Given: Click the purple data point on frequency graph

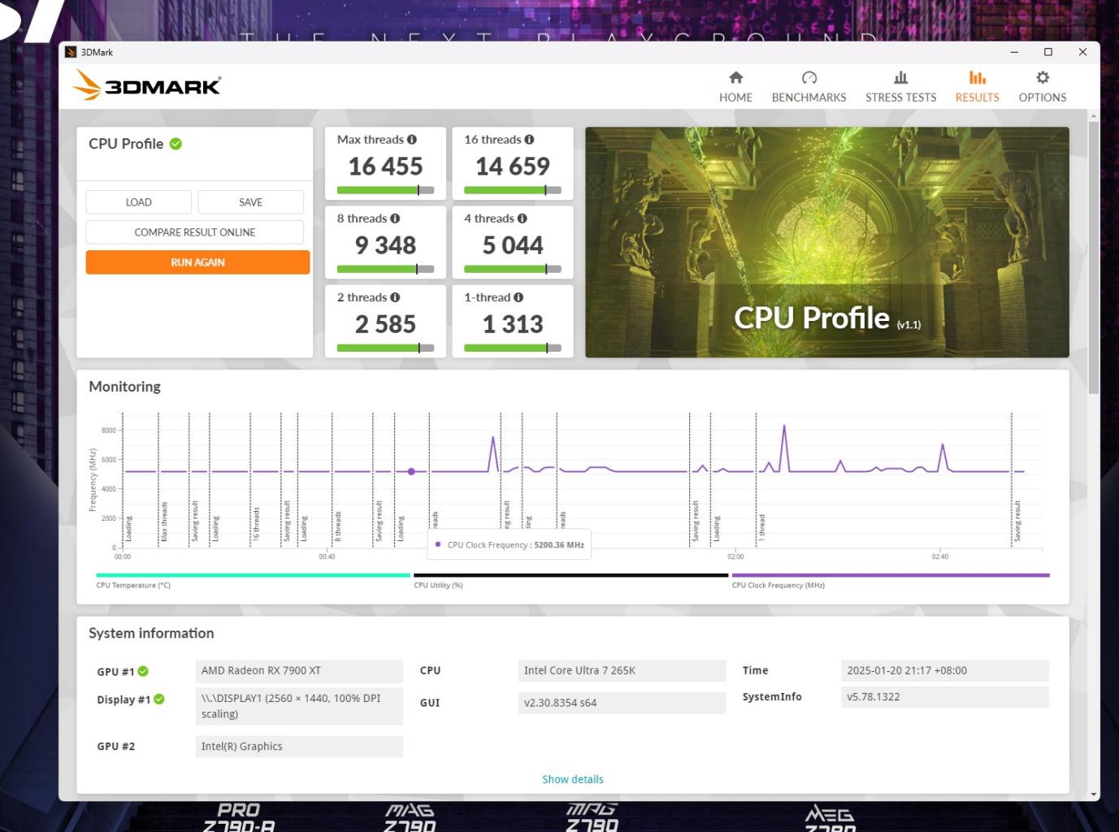Looking at the screenshot, I should click(411, 471).
